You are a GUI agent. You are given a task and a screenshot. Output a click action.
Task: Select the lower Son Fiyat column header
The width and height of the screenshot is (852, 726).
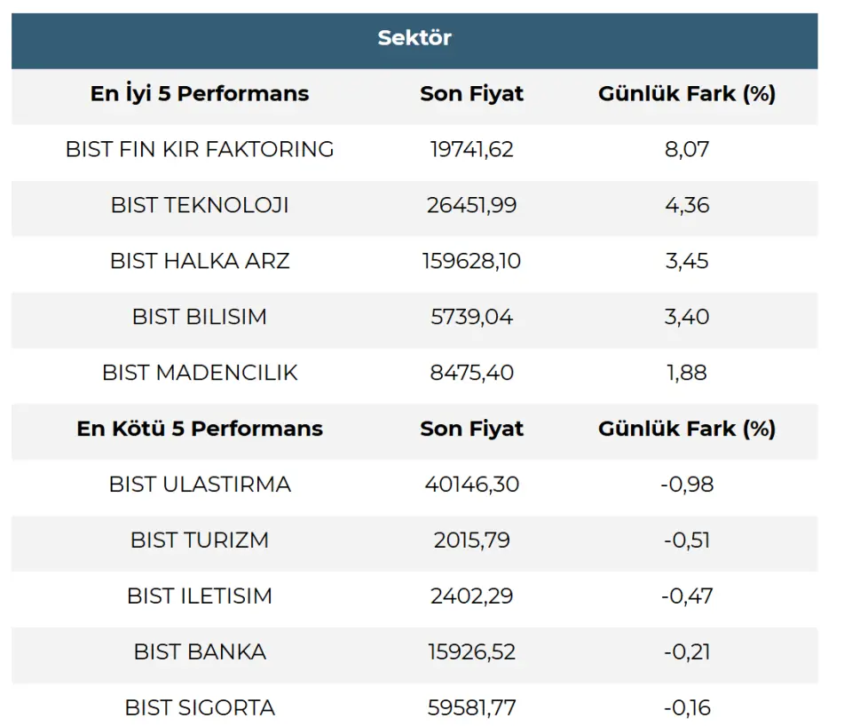471,429
